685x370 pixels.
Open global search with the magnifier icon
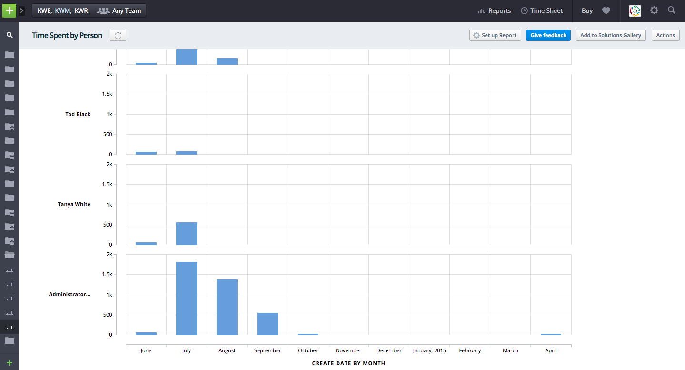(672, 10)
